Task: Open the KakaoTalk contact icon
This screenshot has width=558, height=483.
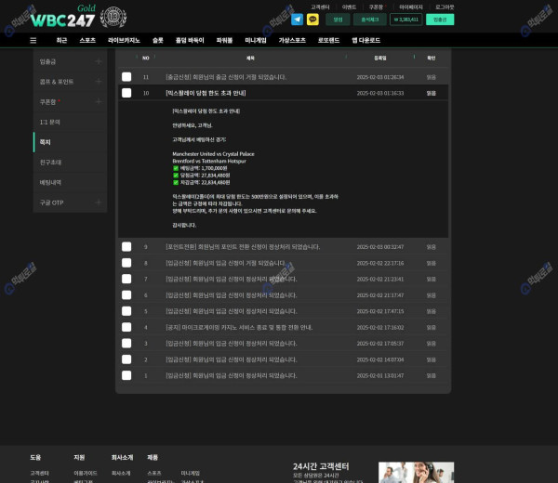Action: pyautogui.click(x=313, y=19)
